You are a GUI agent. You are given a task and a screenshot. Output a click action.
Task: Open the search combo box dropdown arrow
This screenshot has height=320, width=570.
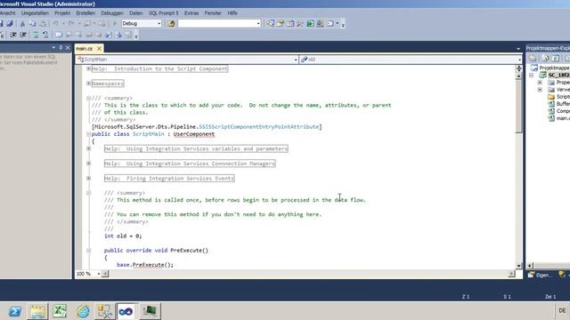258,24
